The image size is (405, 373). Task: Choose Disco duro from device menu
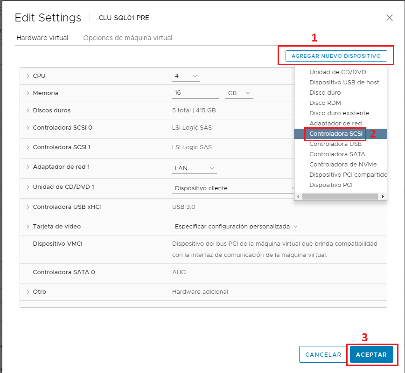point(325,92)
